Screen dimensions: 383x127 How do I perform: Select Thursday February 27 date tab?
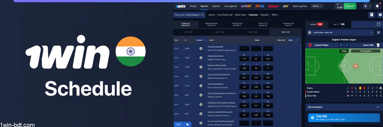pyautogui.click(x=237, y=24)
